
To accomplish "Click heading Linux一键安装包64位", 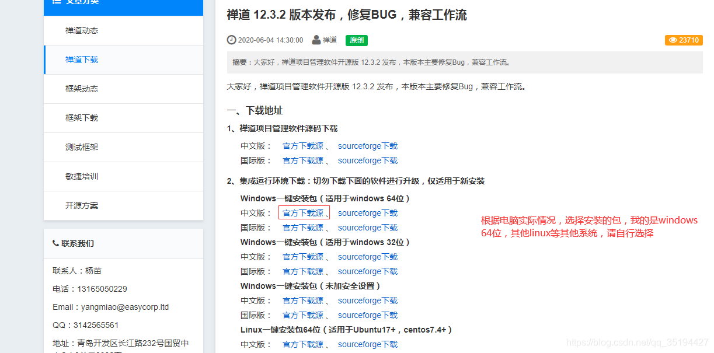I will pyautogui.click(x=347, y=330).
